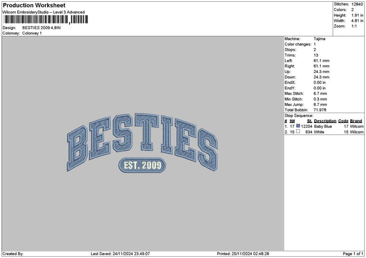The width and height of the screenshot is (366, 258).
Task: Click the White description text
Action: pos(319,132)
